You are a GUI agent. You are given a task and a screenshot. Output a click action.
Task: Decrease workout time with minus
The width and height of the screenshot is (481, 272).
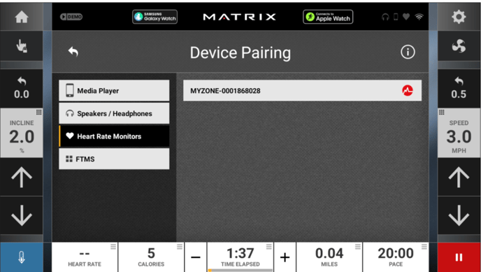[x=196, y=257]
